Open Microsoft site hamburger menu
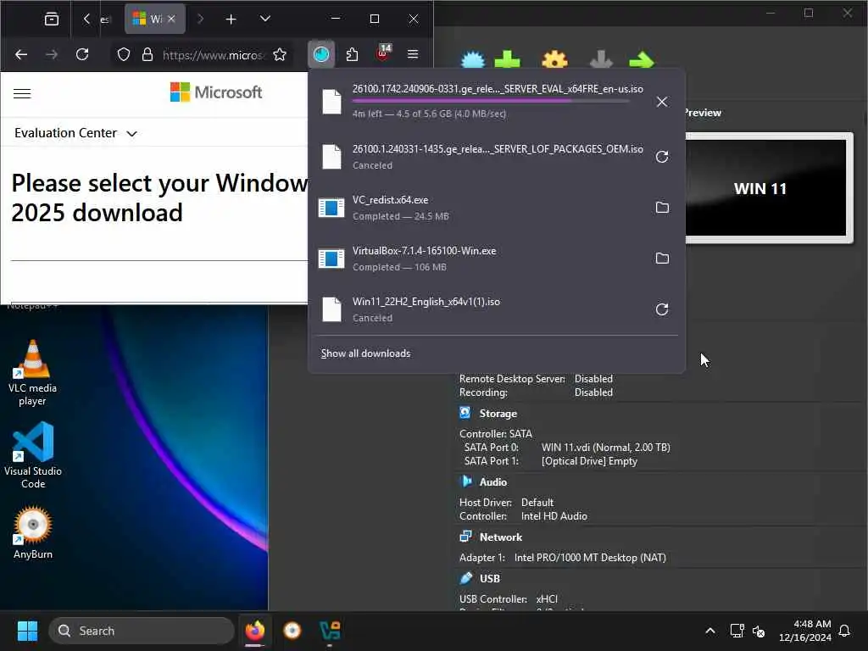 click(x=22, y=93)
